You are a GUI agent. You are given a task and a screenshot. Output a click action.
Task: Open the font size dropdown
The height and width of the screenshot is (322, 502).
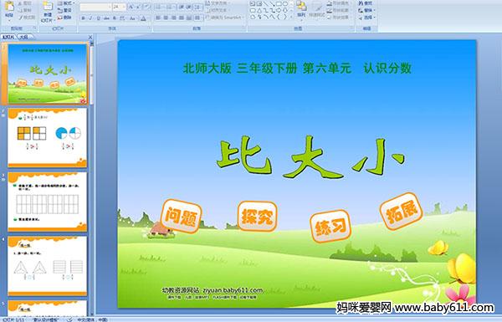[124, 7]
